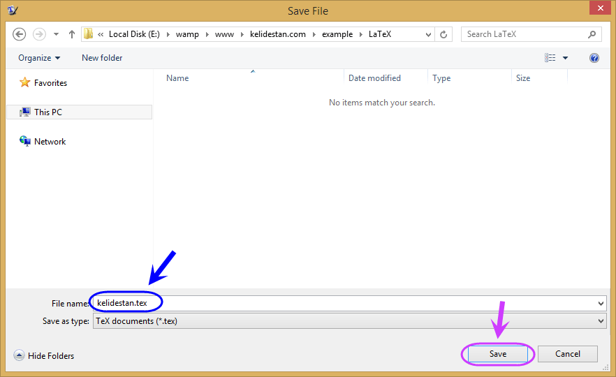Select This PC in navigation pane

tap(80, 112)
